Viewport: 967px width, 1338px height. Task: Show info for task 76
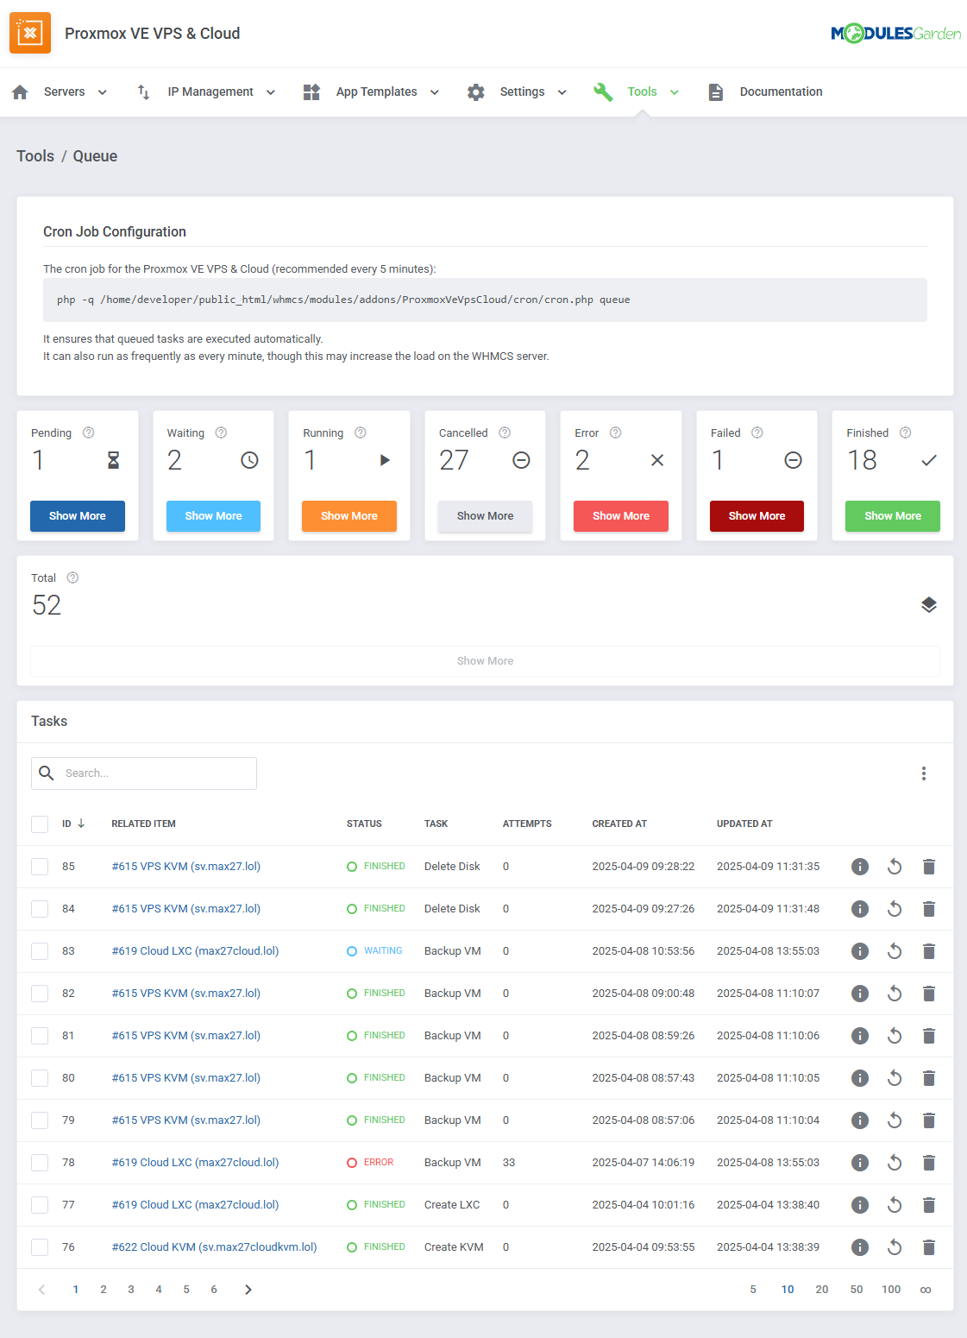pyautogui.click(x=860, y=1247)
